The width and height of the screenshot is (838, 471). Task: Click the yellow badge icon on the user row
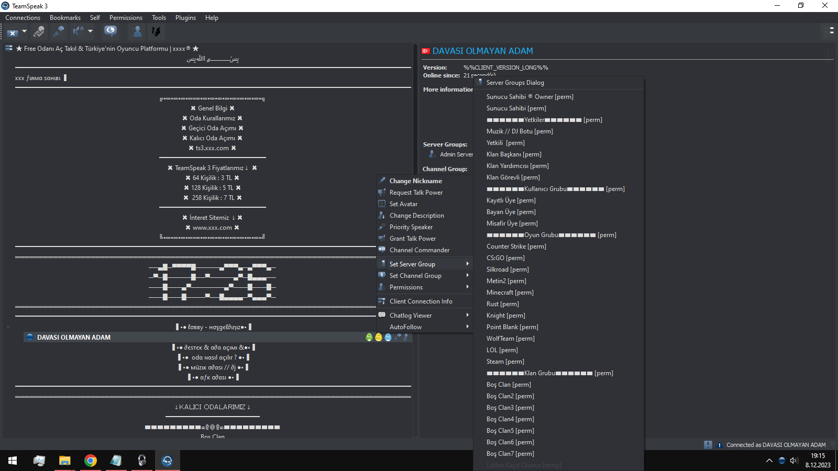[379, 338]
